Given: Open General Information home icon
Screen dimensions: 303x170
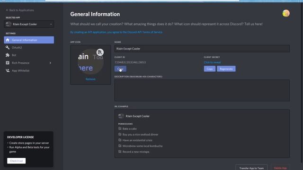Looking at the screenshot, I should tap(8, 40).
